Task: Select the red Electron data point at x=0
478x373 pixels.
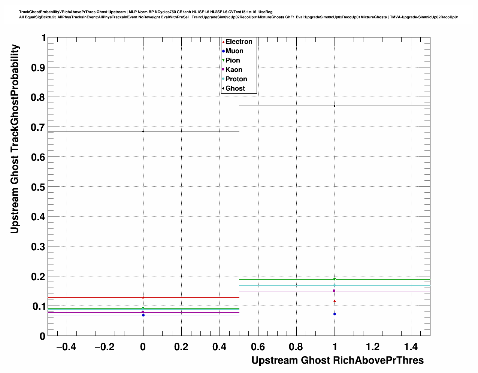Action: (x=143, y=297)
